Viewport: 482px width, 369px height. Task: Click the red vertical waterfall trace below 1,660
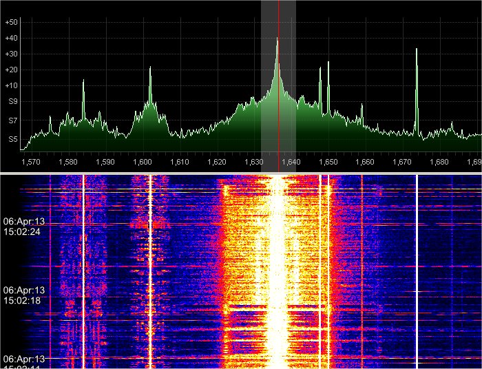coord(362,275)
